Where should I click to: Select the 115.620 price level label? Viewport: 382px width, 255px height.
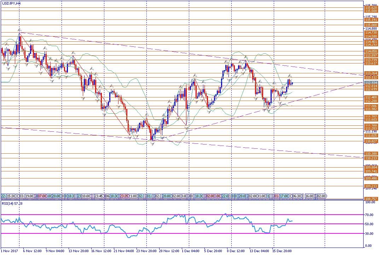point(371,8)
